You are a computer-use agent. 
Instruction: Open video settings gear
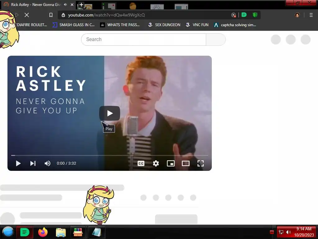156,163
